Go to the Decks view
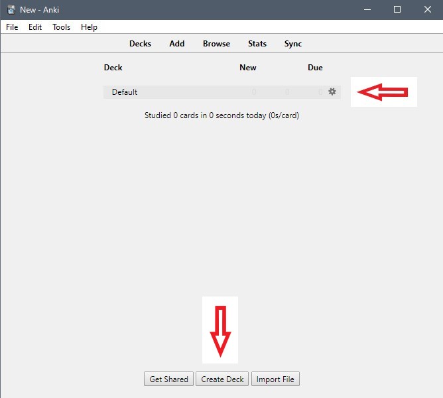Image resolution: width=443 pixels, height=398 pixels. click(140, 44)
